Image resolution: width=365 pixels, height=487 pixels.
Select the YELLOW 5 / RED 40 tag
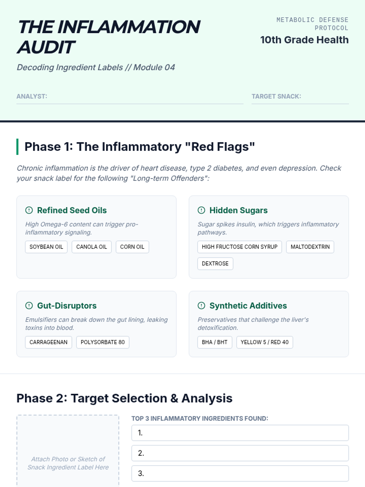(x=265, y=342)
